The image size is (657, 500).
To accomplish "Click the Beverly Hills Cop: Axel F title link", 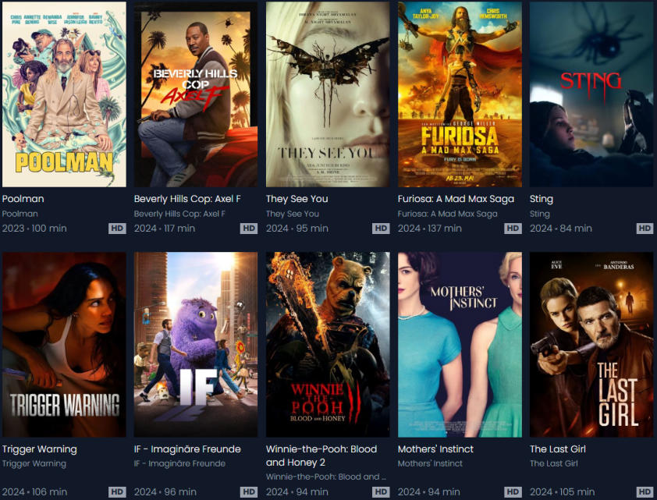I will 187,199.
